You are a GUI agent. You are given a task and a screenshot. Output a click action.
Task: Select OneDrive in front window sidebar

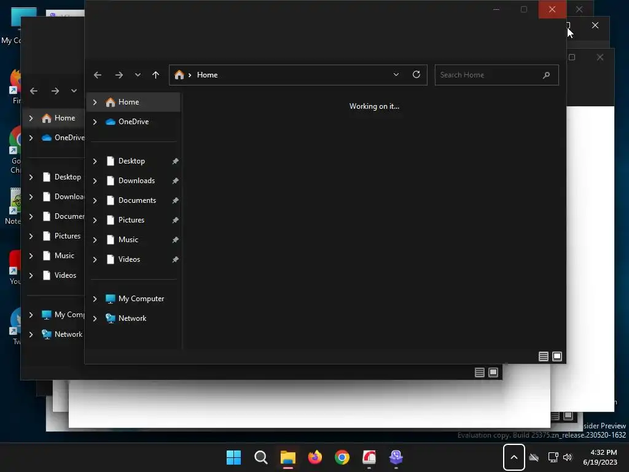[x=133, y=122]
